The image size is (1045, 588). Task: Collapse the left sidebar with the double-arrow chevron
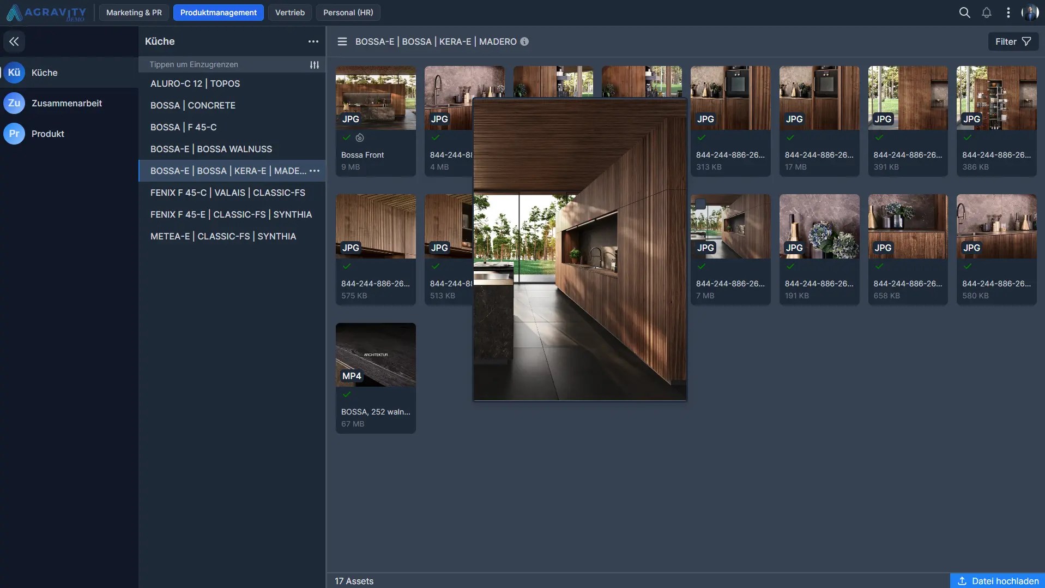(14, 41)
